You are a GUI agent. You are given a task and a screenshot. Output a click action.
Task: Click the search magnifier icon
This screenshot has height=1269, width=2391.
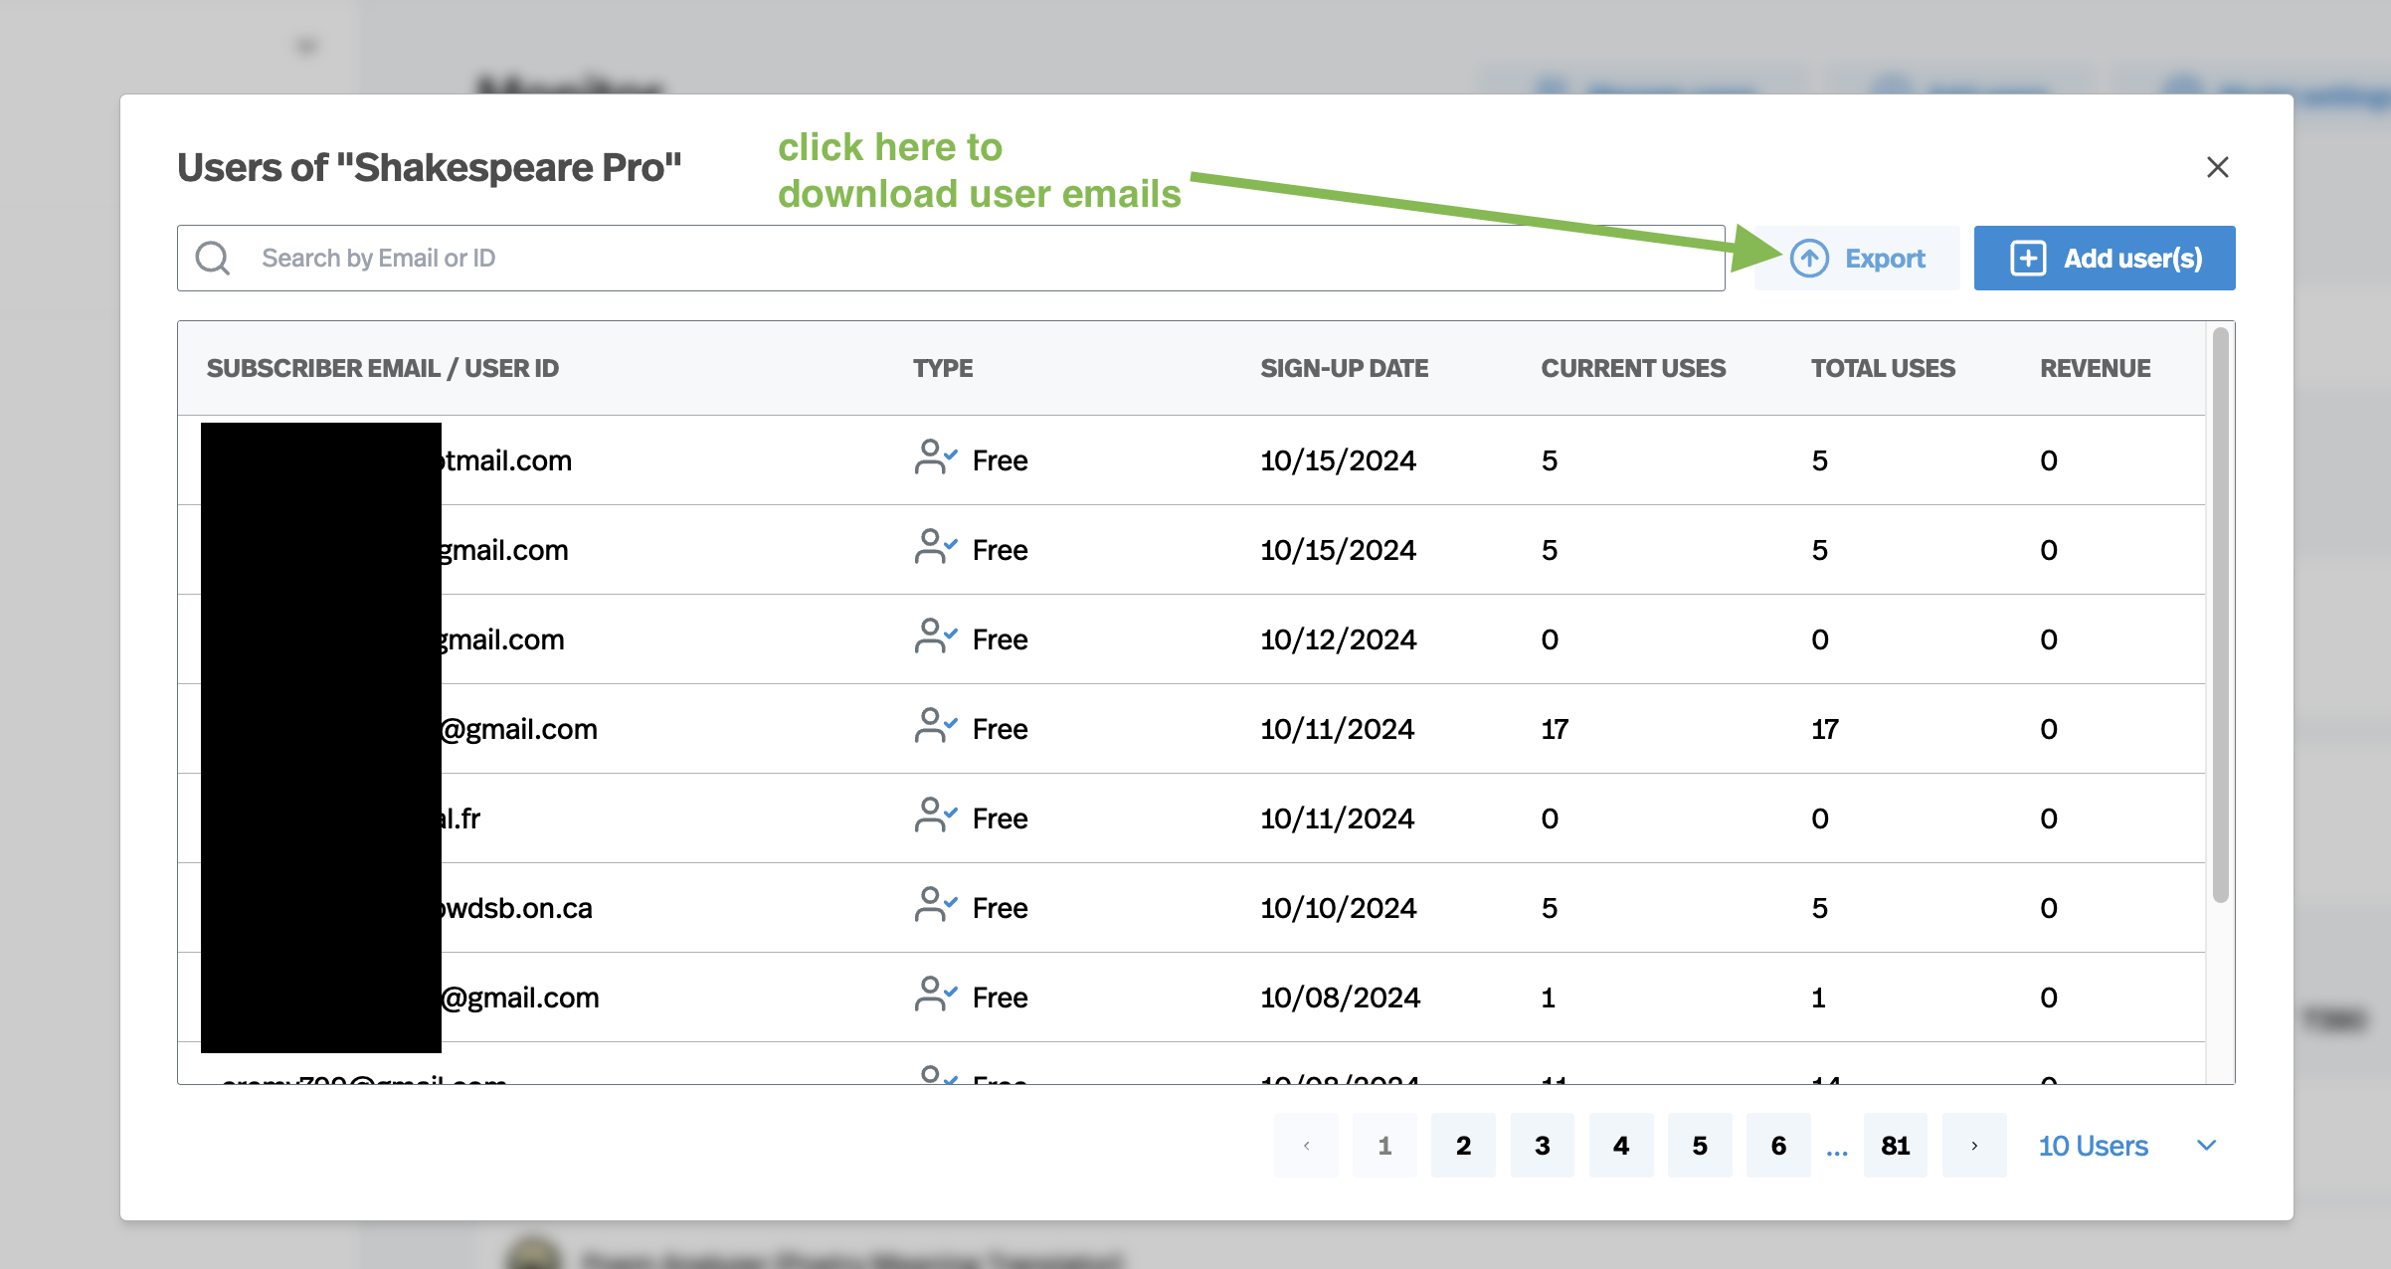[212, 259]
